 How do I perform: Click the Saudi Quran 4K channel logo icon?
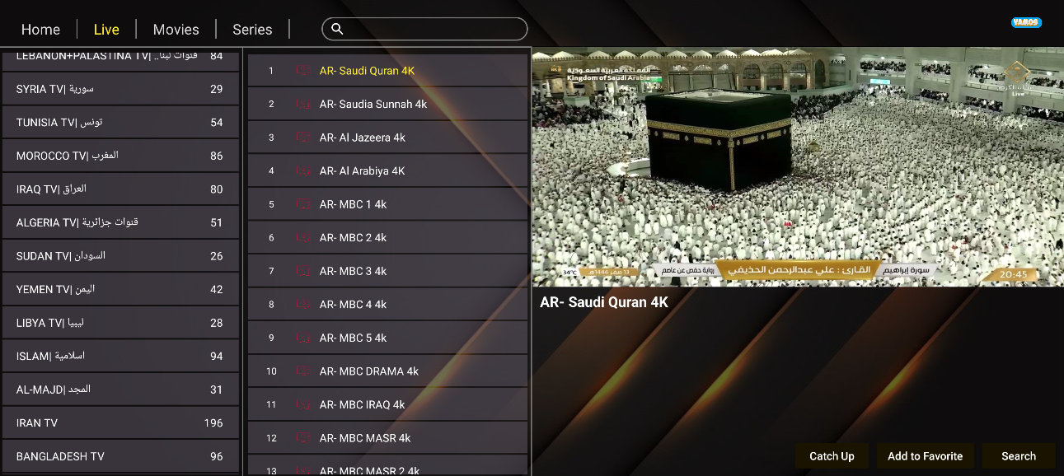click(303, 71)
